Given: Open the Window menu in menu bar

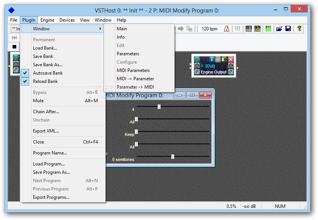Looking at the screenshot, I should click(103, 20).
